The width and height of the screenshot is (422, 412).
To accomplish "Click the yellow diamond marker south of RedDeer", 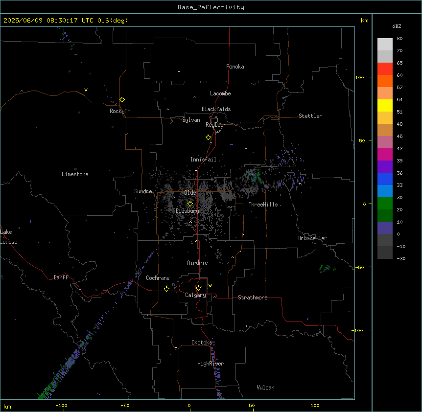I will pyautogui.click(x=209, y=137).
